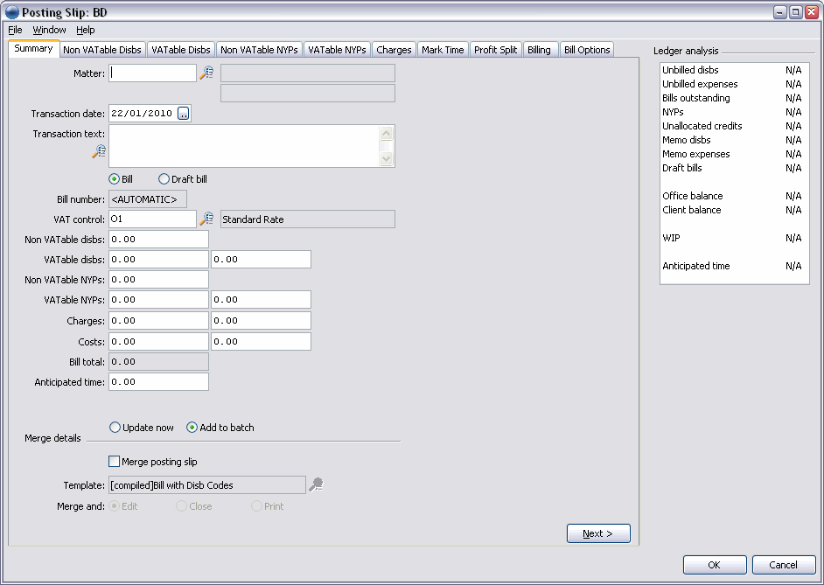Open the File menu
This screenshot has height=585, width=824.
click(15, 30)
